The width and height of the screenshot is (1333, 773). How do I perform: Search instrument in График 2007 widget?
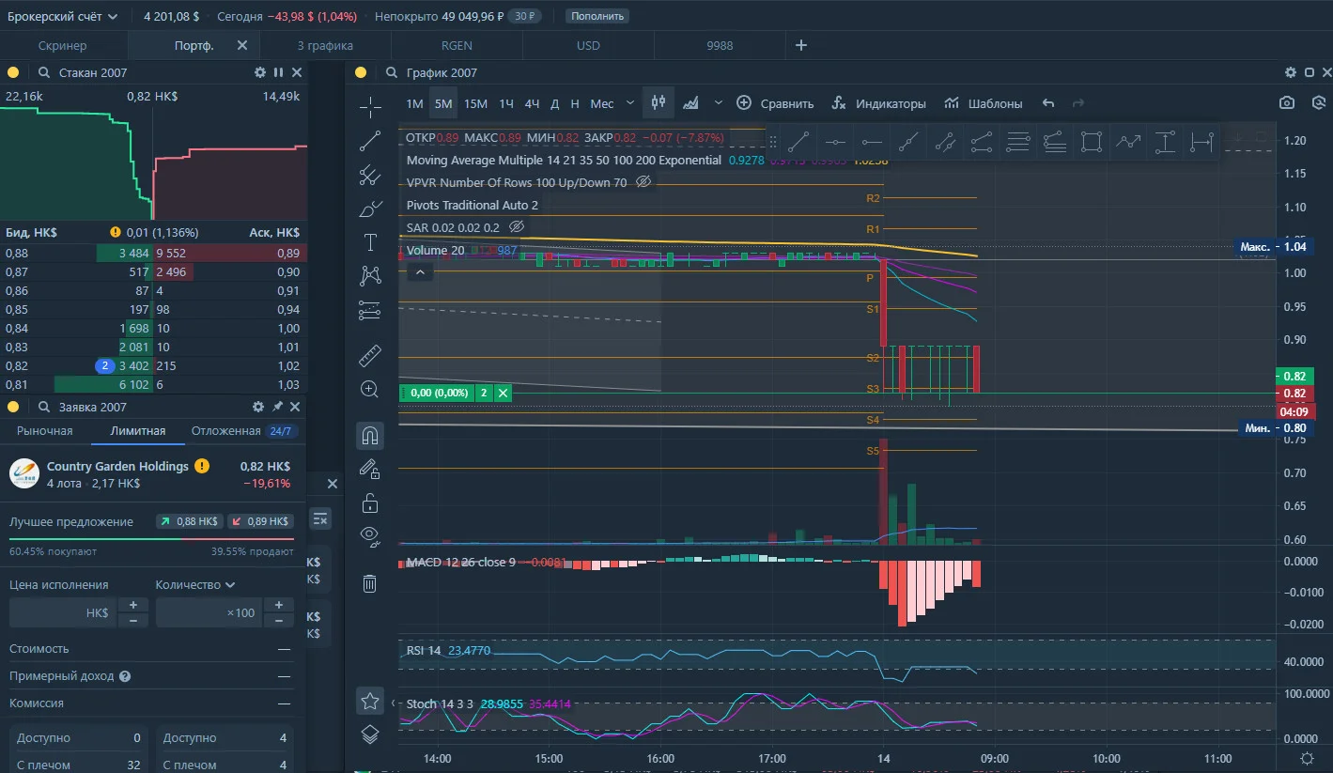[392, 73]
